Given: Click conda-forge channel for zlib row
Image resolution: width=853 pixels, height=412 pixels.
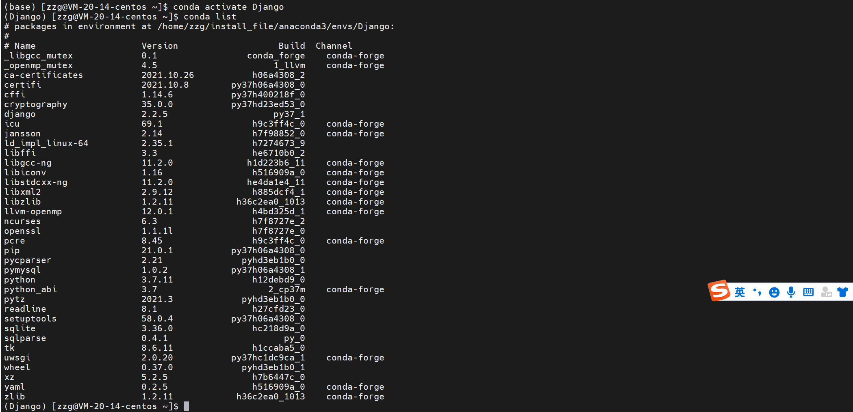Looking at the screenshot, I should coord(355,397).
